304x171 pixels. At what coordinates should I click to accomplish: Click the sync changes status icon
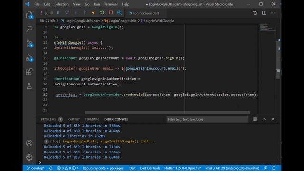coord(51,168)
